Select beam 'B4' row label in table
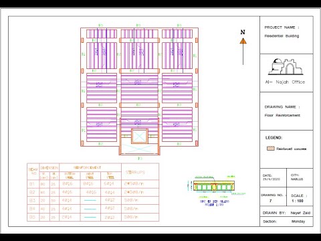The image size is (321, 241). pos(32,209)
